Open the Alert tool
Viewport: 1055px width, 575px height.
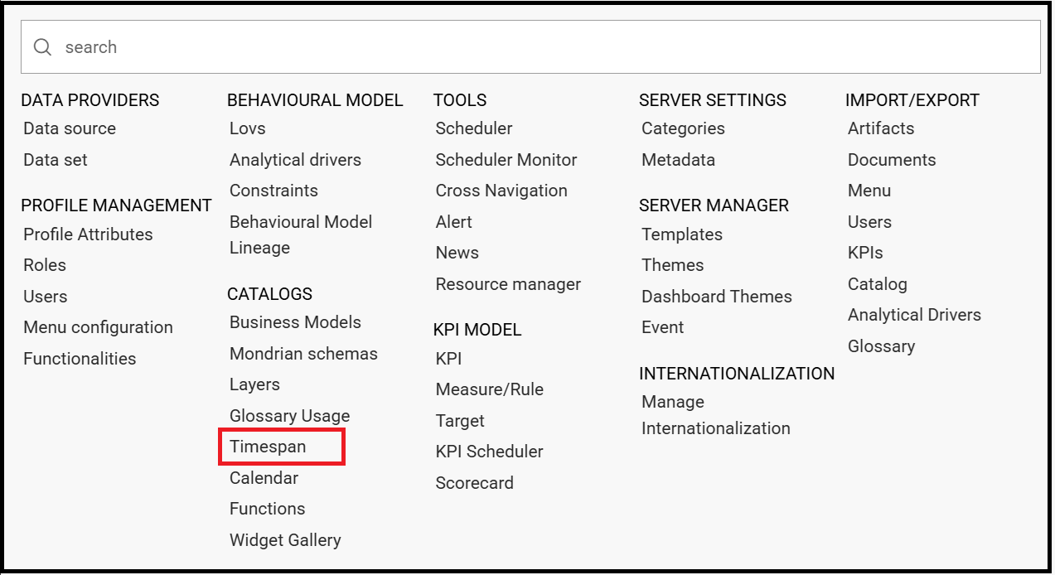(454, 222)
